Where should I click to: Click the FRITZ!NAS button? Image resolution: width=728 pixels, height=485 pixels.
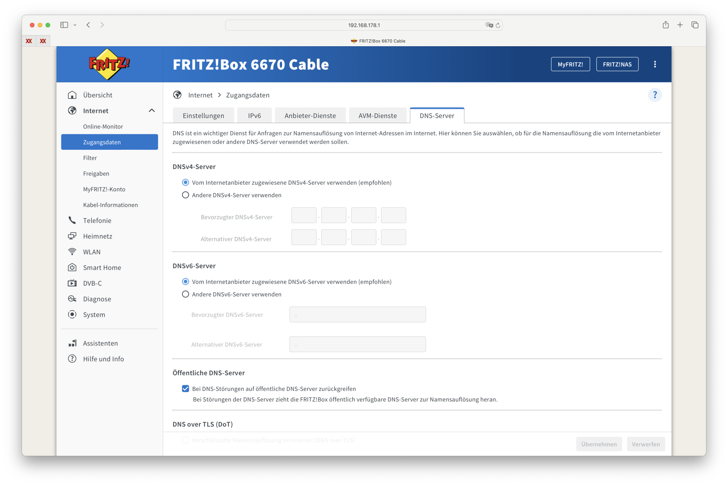[617, 64]
